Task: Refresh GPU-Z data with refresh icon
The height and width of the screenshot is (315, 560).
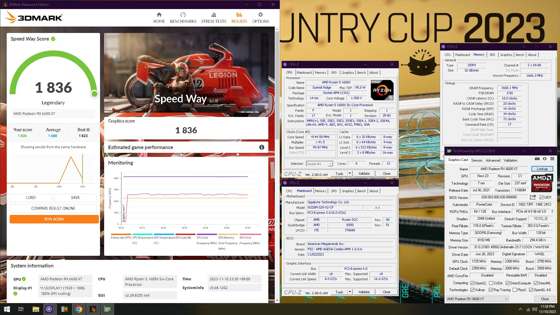Action: pyautogui.click(x=545, y=159)
